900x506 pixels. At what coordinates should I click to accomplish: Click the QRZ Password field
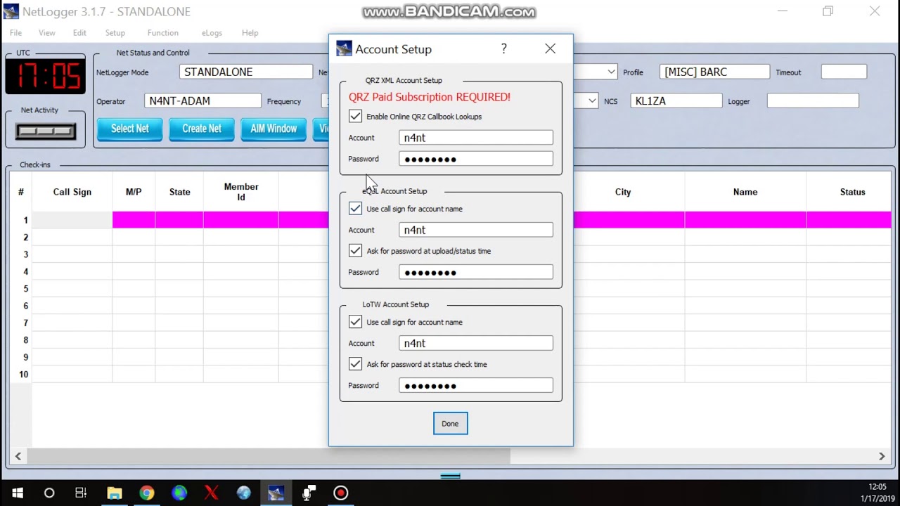[476, 159]
